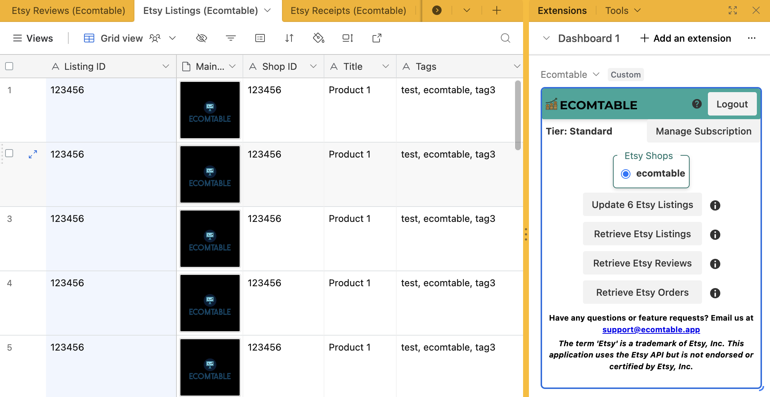Viewport: 770px width, 397px height.
Task: Click the Ecomtable logo in extension header
Action: click(591, 105)
